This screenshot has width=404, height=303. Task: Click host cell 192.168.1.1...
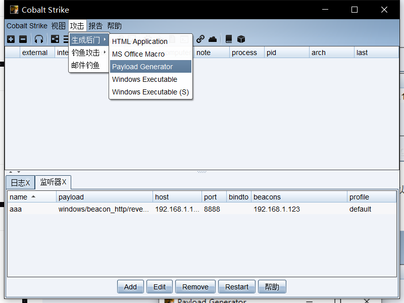click(x=177, y=209)
